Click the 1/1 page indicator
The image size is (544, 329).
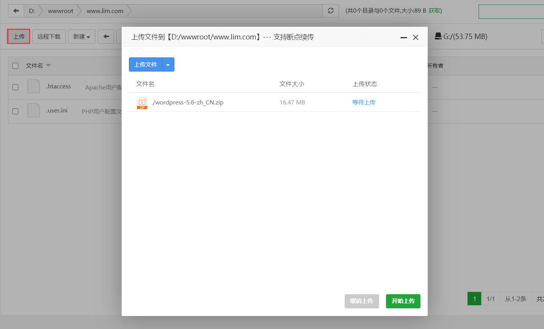tap(491, 299)
